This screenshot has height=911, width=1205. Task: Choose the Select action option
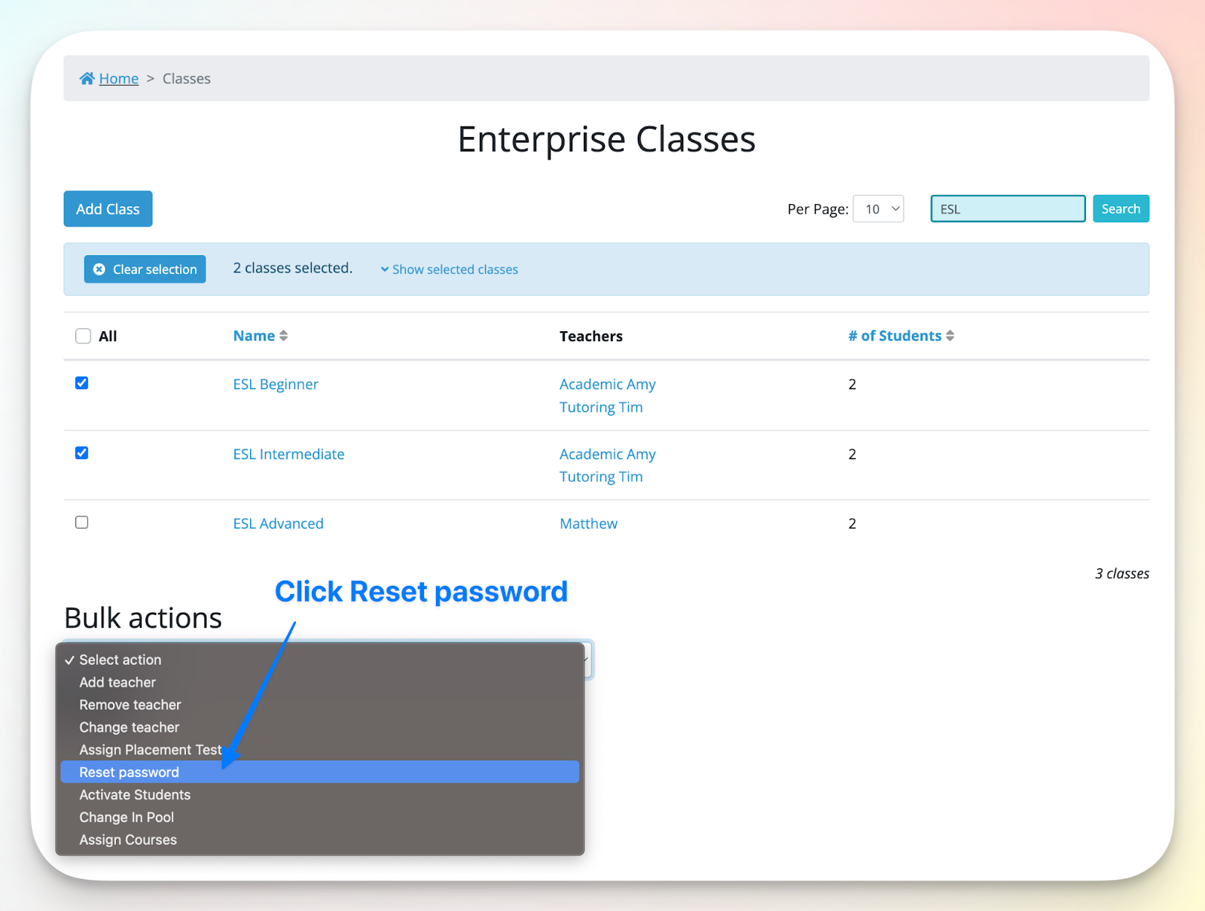320,660
